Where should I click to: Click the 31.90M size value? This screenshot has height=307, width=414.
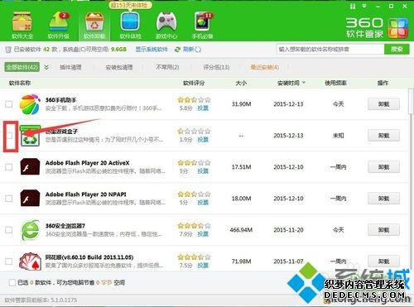click(241, 104)
